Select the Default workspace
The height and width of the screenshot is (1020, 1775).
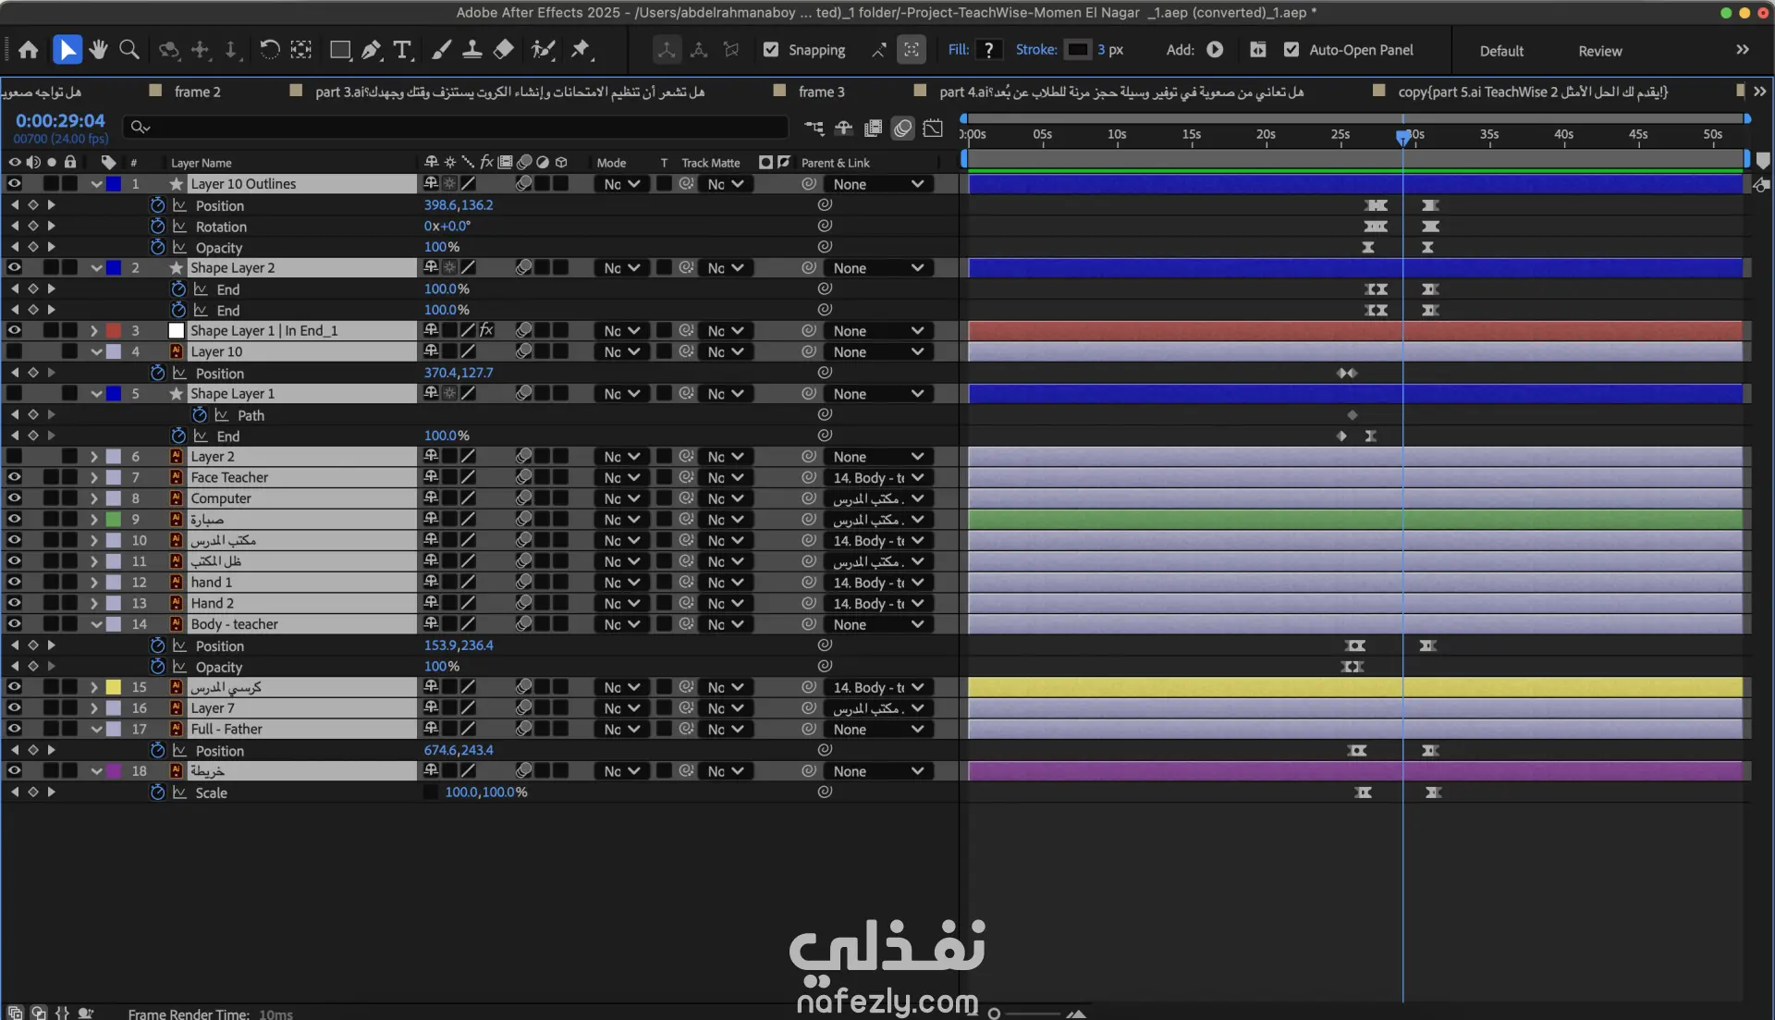(x=1500, y=51)
